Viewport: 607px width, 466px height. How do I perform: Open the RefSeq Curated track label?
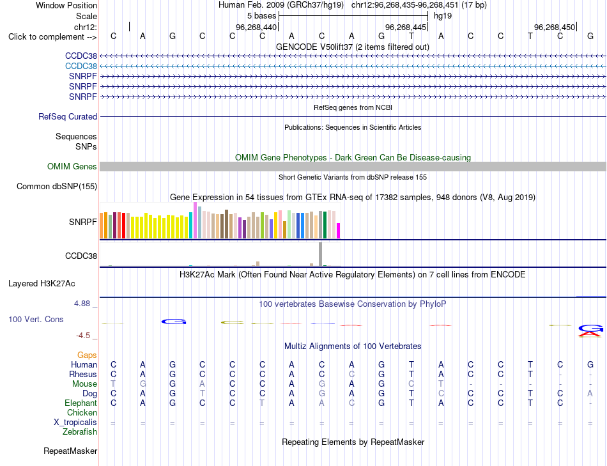68,116
